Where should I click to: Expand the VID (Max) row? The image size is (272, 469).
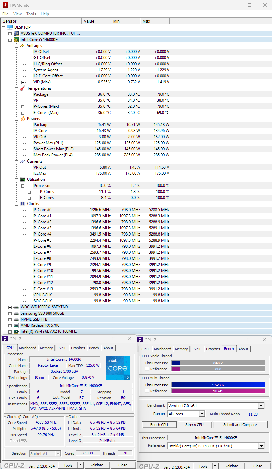23,82
